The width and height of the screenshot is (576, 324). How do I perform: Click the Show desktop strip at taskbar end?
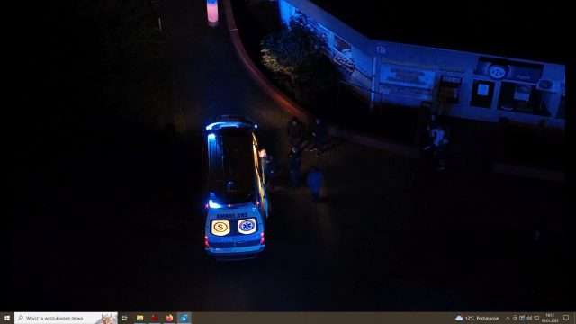tap(574, 318)
